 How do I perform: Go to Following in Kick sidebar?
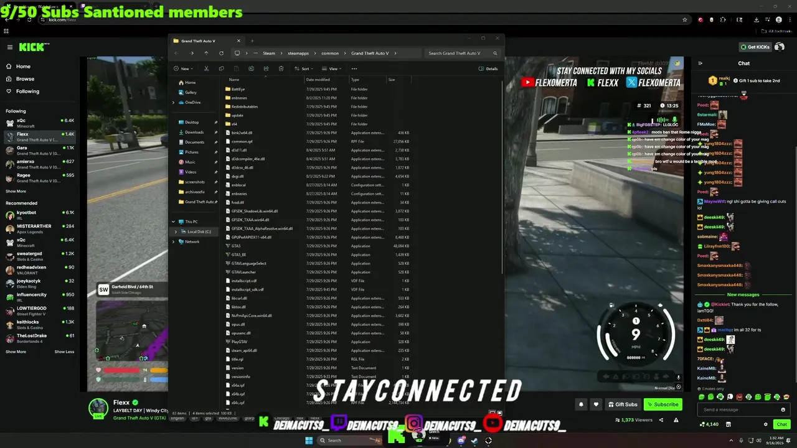[27, 91]
